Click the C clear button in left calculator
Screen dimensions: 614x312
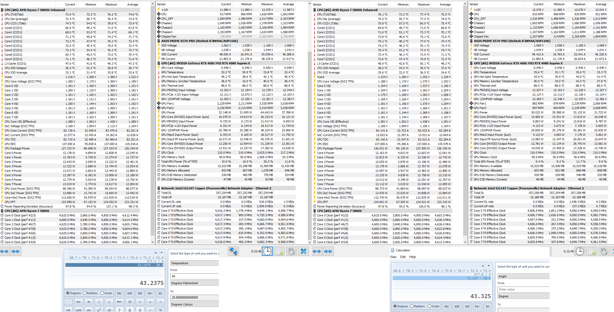click(x=140, y=302)
